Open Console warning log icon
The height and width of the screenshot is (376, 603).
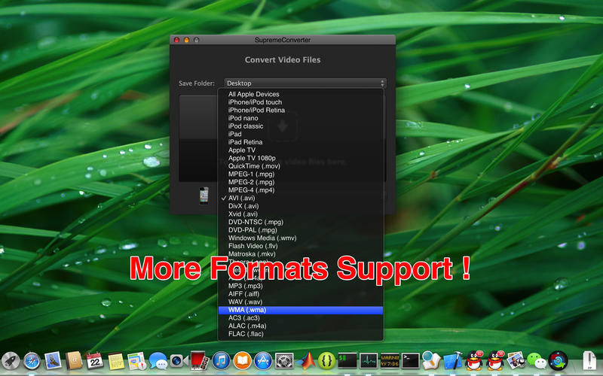click(390, 361)
